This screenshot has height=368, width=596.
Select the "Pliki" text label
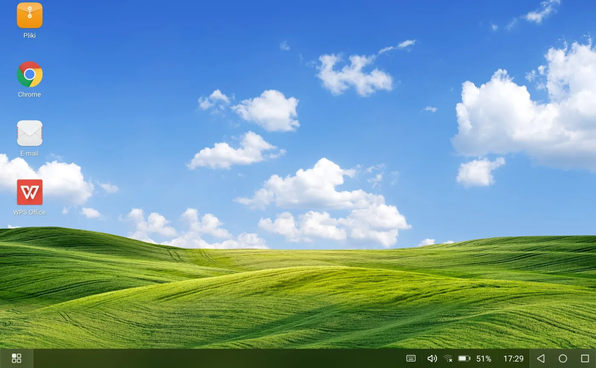29,36
